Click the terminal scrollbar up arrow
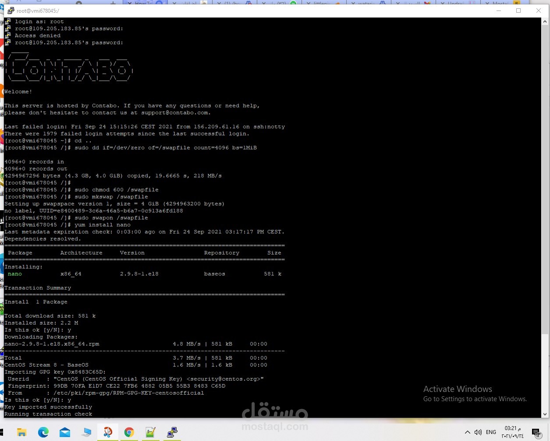 (x=546, y=21)
